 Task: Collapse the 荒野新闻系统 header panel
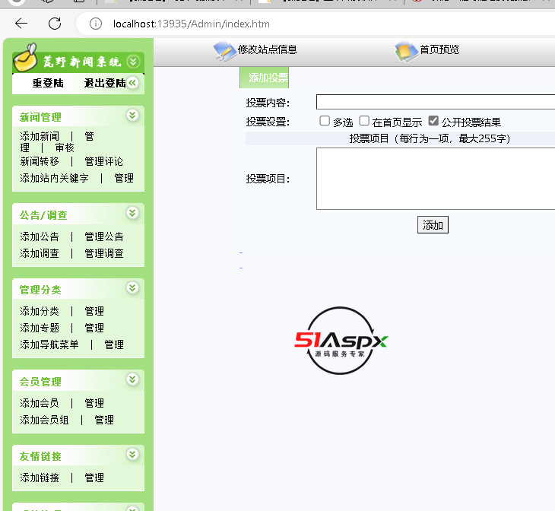pos(133,62)
